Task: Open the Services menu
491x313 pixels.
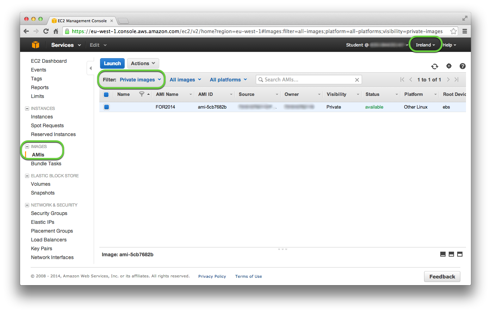Action: coord(66,45)
